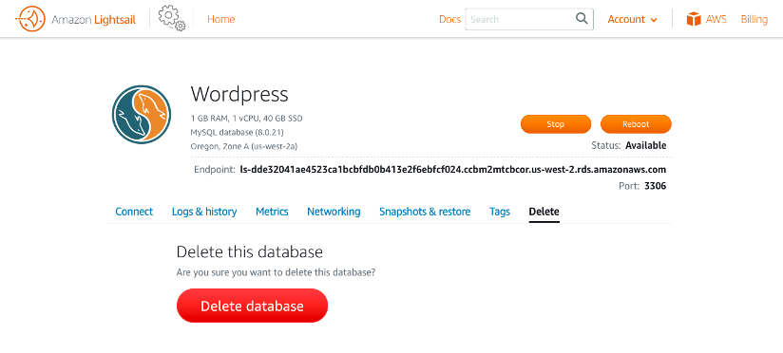The width and height of the screenshot is (783, 353).
Task: Select the Metrics tab
Action: point(272,212)
